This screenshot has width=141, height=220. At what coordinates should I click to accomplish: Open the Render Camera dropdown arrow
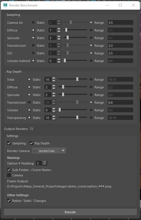[x=63, y=151]
